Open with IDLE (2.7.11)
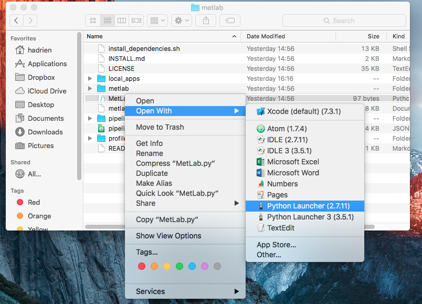This screenshot has width=422, height=304. click(x=304, y=140)
